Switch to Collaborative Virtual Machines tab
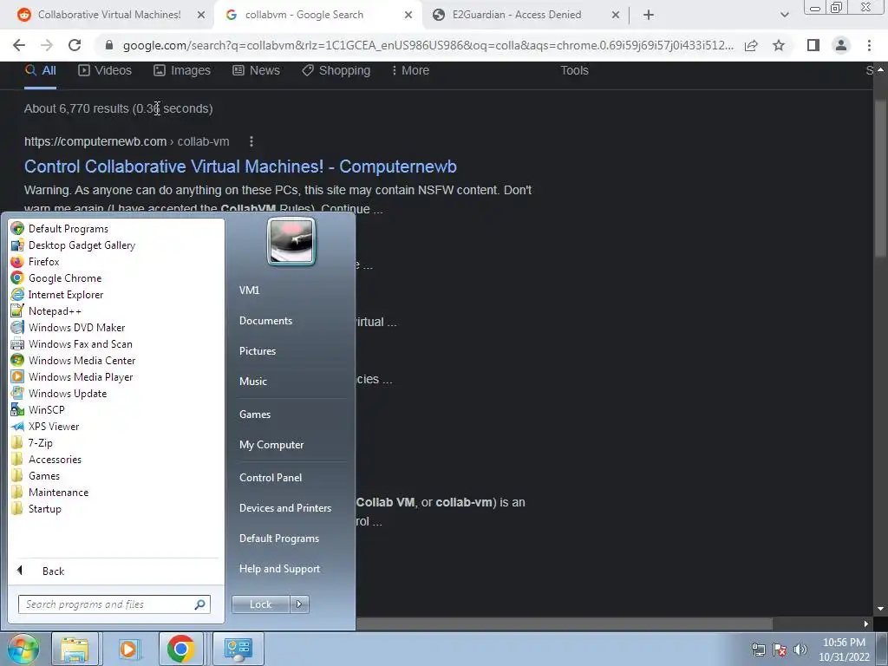Image resolution: width=888 pixels, height=666 pixels. (x=109, y=15)
